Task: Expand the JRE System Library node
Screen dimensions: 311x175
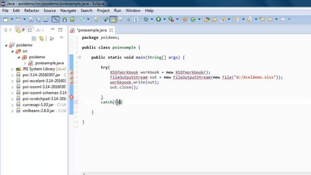Action: (13, 69)
